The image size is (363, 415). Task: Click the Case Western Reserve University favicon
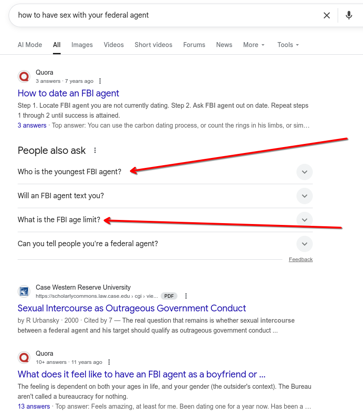tap(24, 291)
